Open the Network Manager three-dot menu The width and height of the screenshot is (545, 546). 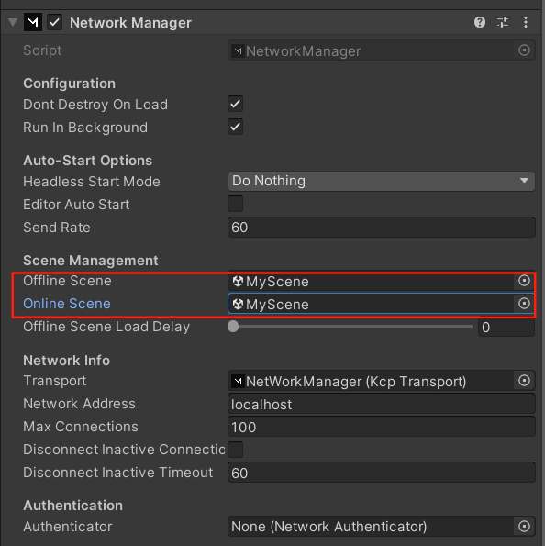click(x=526, y=23)
